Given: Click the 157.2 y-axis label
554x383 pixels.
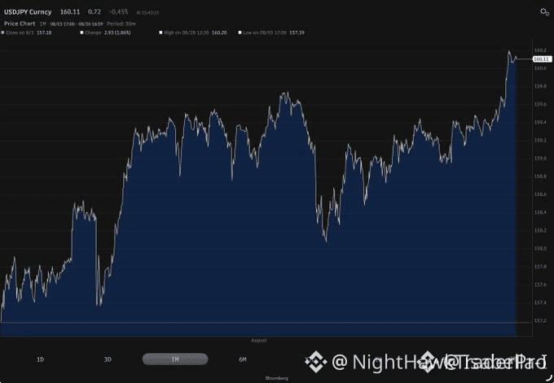Looking at the screenshot, I should pos(540,321).
